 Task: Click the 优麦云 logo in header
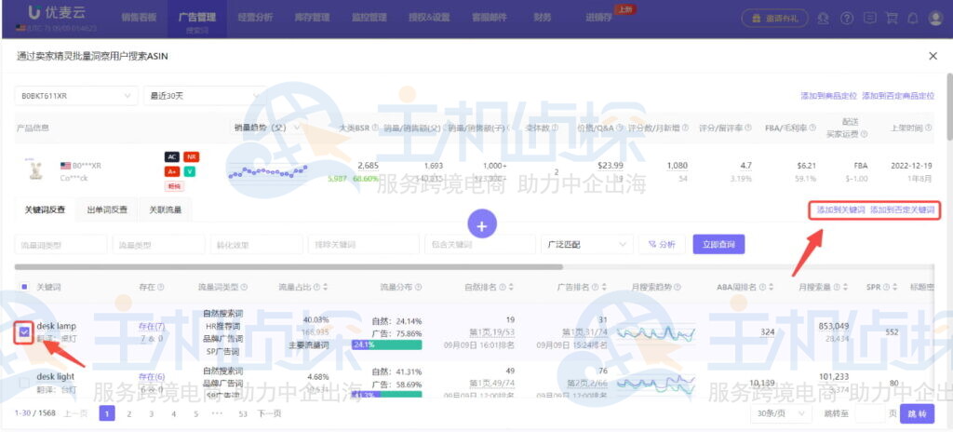pos(56,12)
